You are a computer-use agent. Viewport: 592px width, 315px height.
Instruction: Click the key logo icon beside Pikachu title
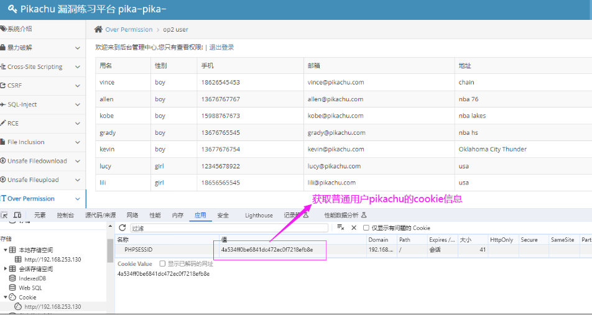[x=12, y=9]
